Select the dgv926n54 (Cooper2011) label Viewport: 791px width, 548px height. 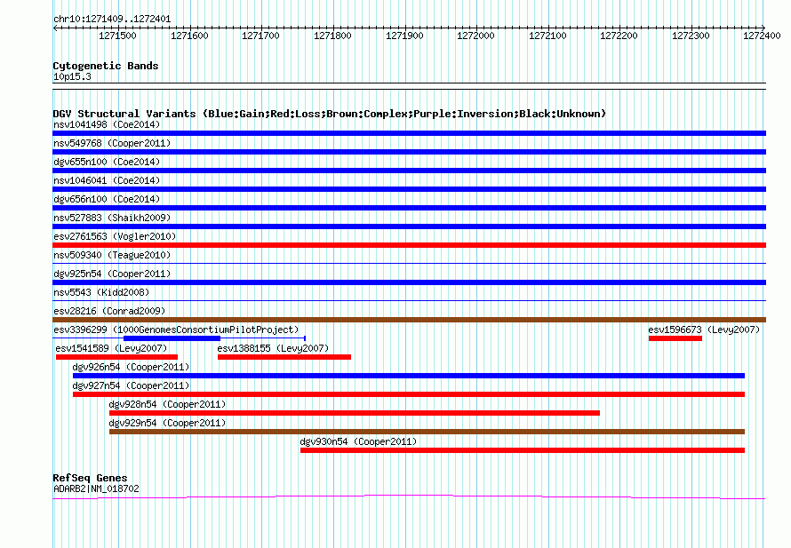pyautogui.click(x=131, y=367)
